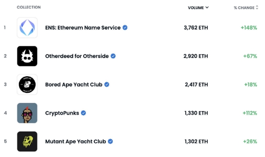The height and width of the screenshot is (157, 265).
Task: Open the ENS Ethereum Name Service logo
Action: [x=27, y=28]
